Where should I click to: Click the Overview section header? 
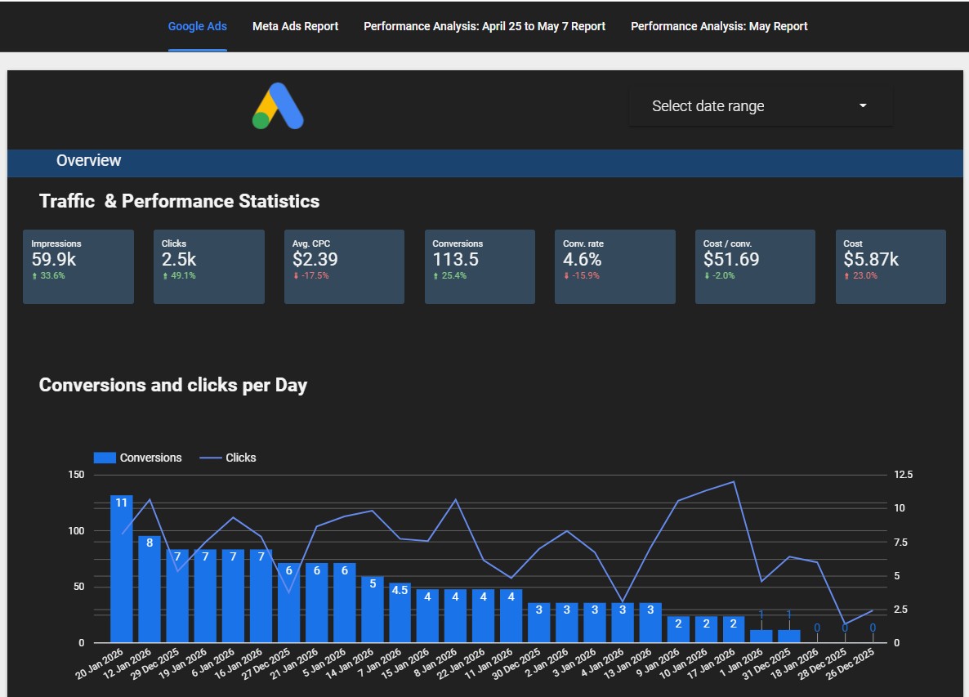(89, 161)
